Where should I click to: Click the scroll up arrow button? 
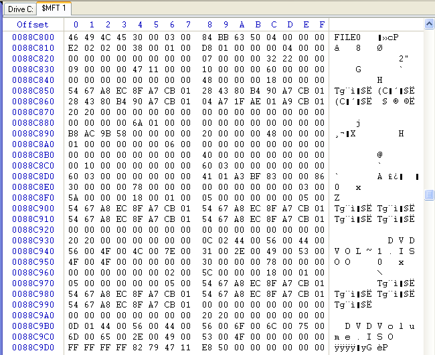tap(429, 25)
